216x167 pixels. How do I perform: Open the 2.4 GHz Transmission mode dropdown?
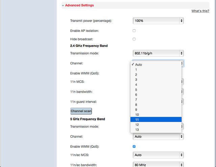pyautogui.click(x=158, y=53)
